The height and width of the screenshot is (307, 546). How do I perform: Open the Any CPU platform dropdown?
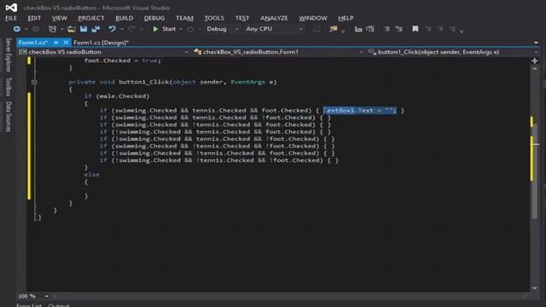coord(274,29)
